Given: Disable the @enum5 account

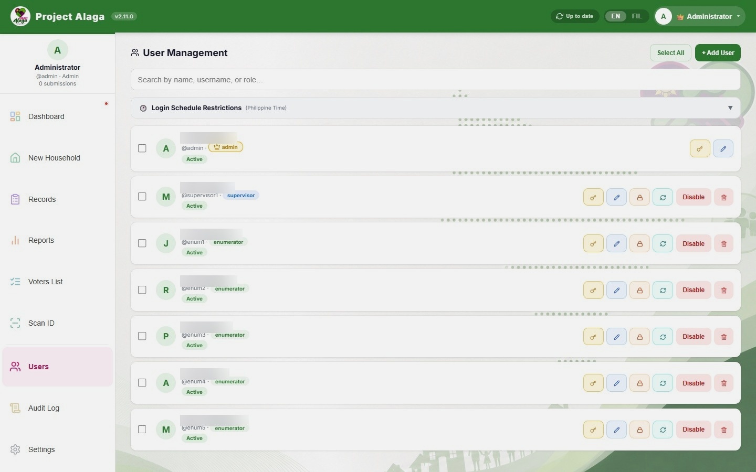Looking at the screenshot, I should click(x=694, y=430).
